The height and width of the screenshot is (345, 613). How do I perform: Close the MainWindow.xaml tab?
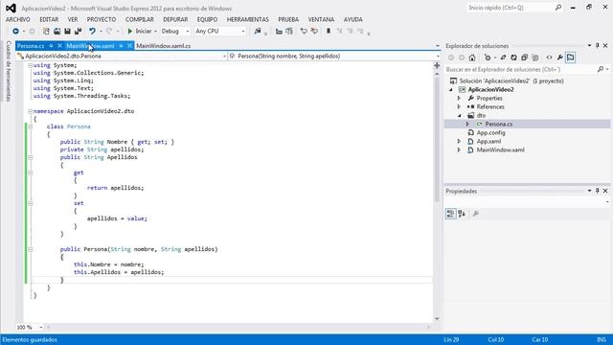pos(129,46)
